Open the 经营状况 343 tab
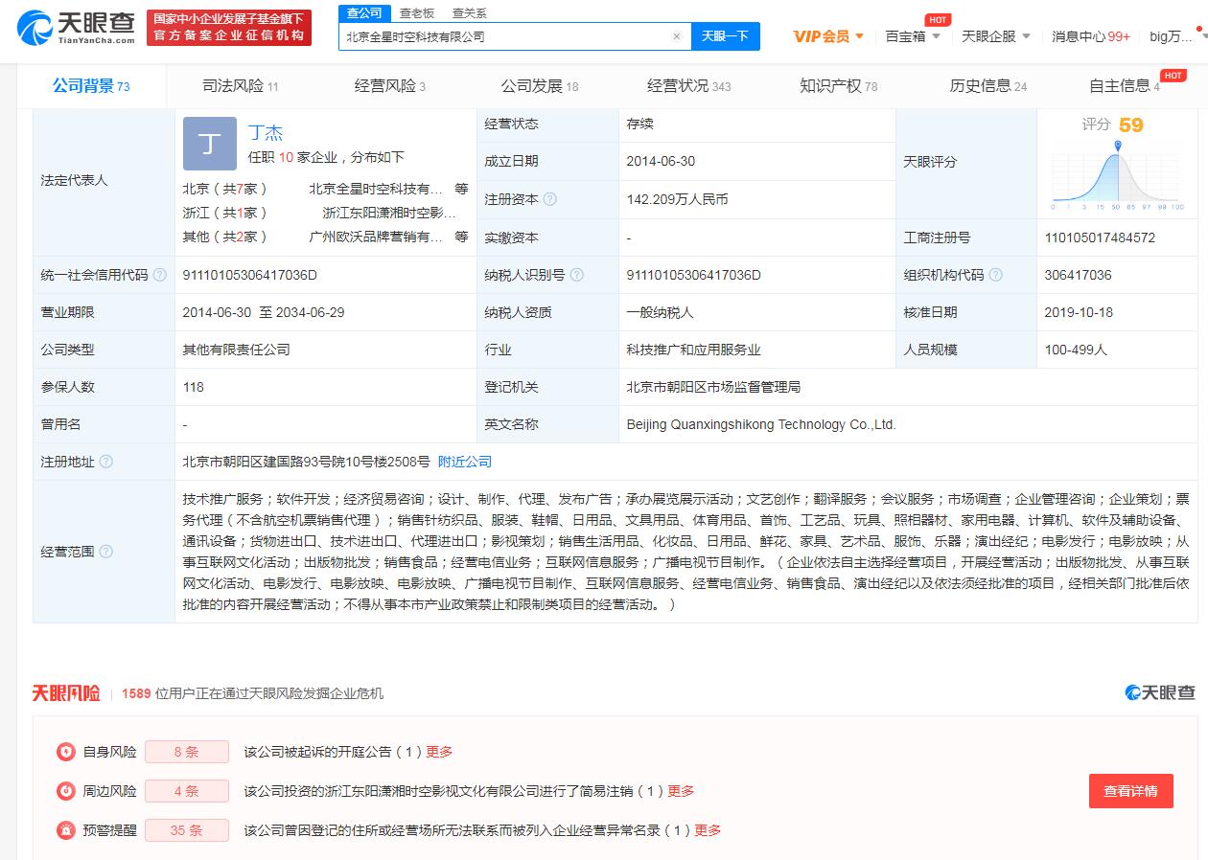Viewport: 1208px width, 860px height. [689, 86]
